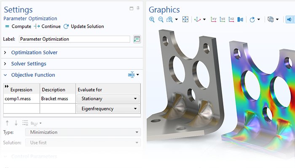The image size is (295, 168).
Task: Click the Zoom Extents icon
Action: [x=185, y=19]
